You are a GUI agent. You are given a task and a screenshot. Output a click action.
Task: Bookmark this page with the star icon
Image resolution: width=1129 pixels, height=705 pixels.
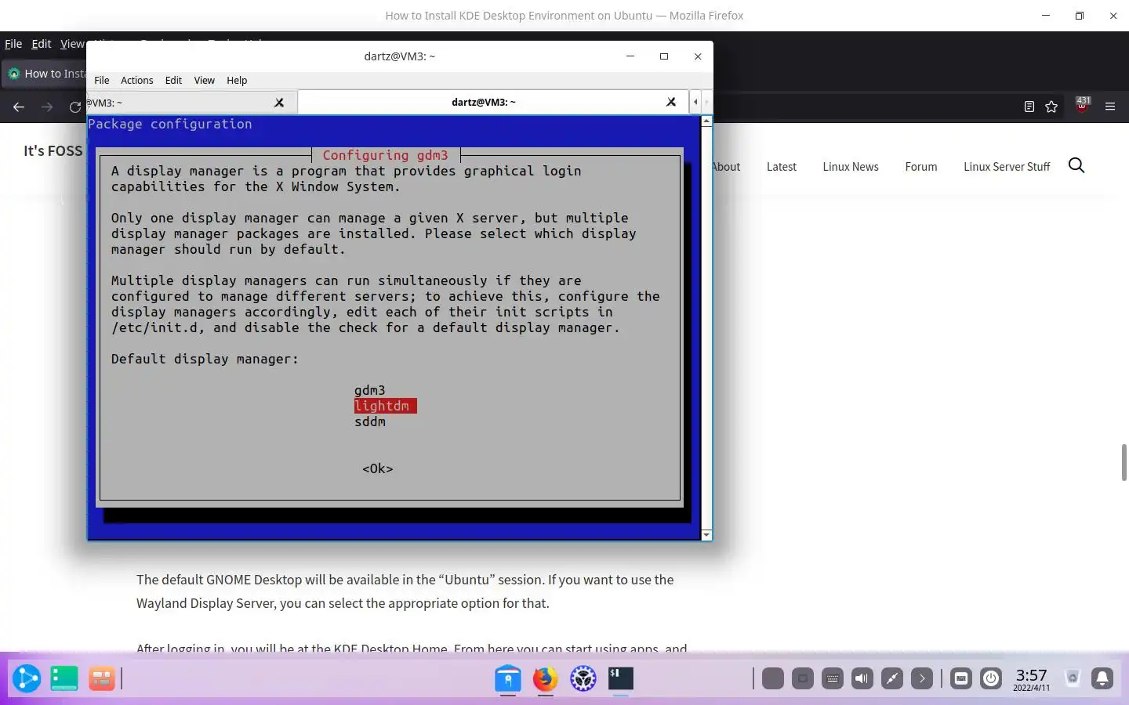point(1051,107)
